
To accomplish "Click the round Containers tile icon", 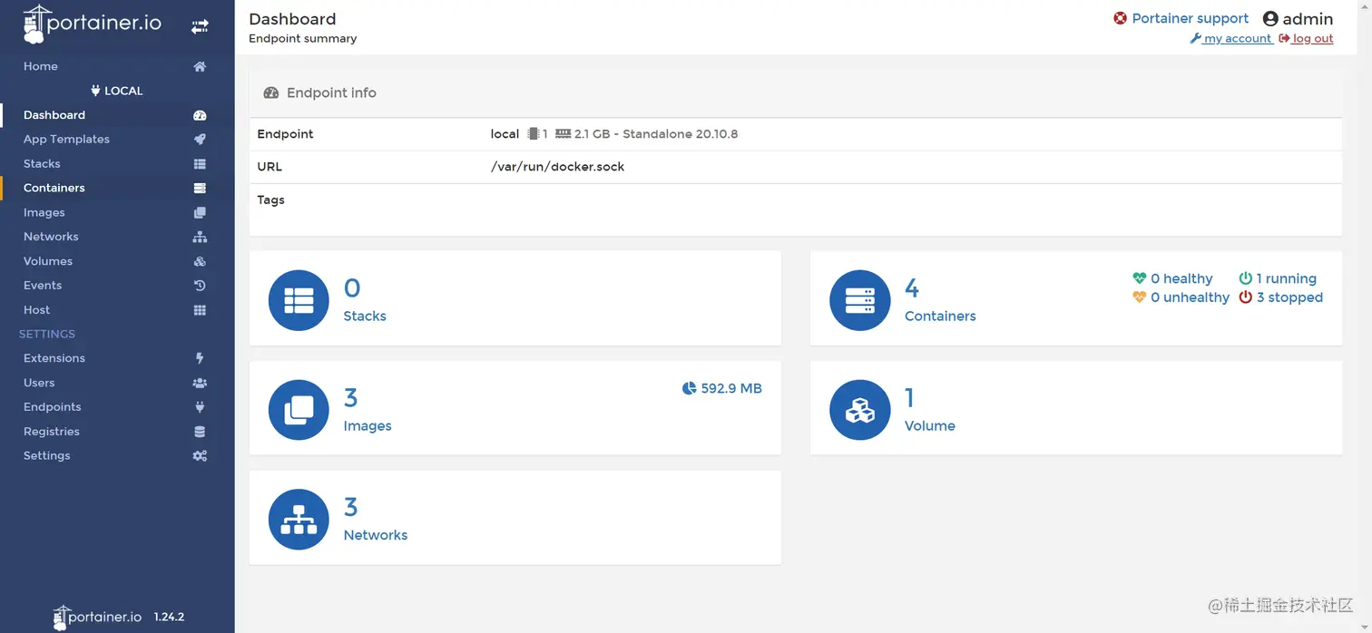I will point(859,299).
